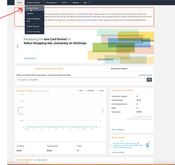Viewport: 175px width, 165px height.
Task: Follow the LEARN MORE link
Action: 30,58
